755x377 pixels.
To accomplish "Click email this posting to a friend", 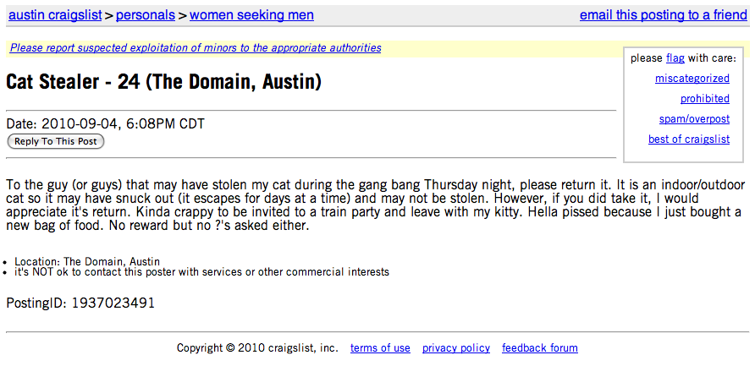I will coord(664,15).
